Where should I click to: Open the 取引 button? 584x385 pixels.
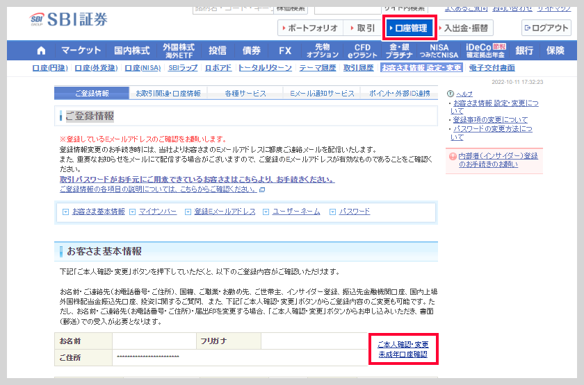point(363,28)
